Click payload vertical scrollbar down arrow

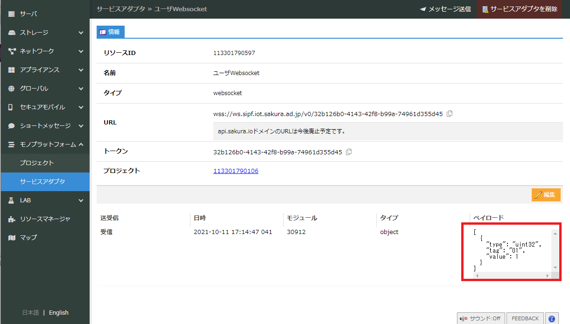click(x=555, y=268)
